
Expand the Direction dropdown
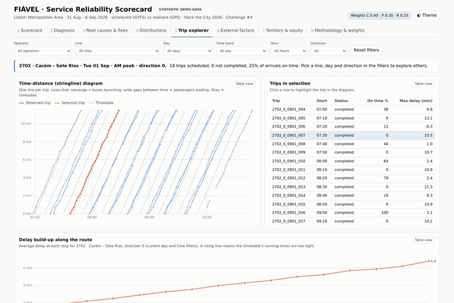point(328,51)
